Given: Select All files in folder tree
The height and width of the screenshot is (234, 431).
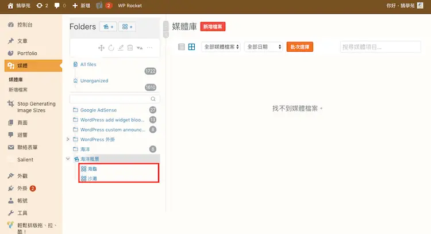Looking at the screenshot, I should pyautogui.click(x=88, y=64).
